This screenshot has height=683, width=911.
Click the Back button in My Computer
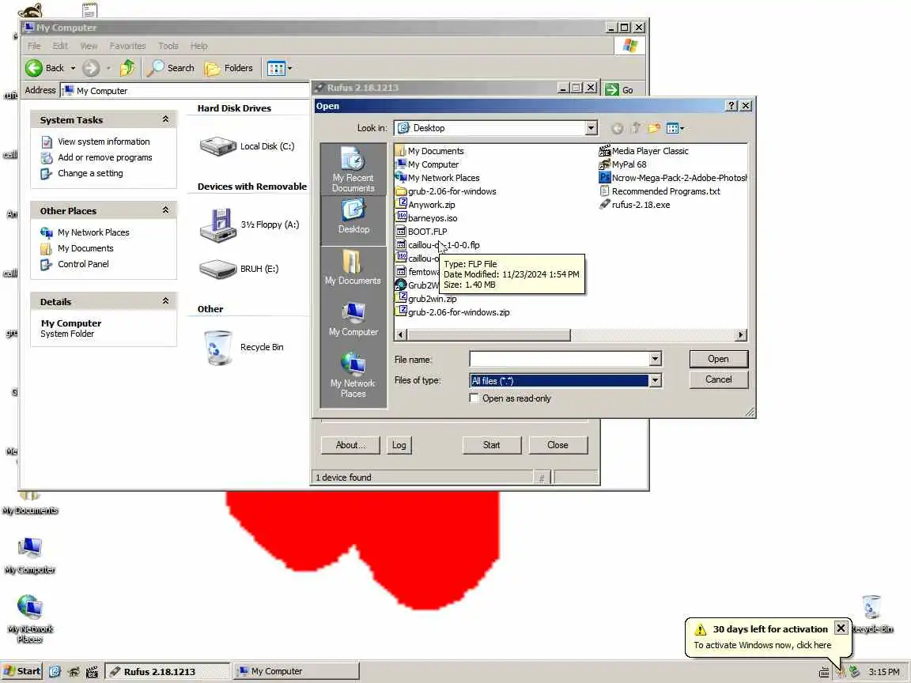pyautogui.click(x=45, y=68)
